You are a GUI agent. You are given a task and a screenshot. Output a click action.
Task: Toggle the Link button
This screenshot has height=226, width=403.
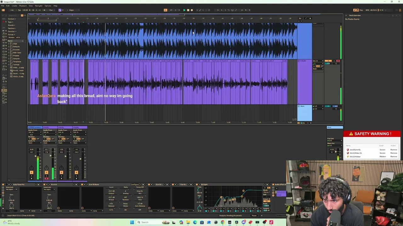click(x=12, y=10)
